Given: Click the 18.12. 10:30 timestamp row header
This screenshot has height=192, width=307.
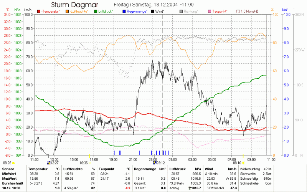Looking at the screenshot, I should coord(12,188).
